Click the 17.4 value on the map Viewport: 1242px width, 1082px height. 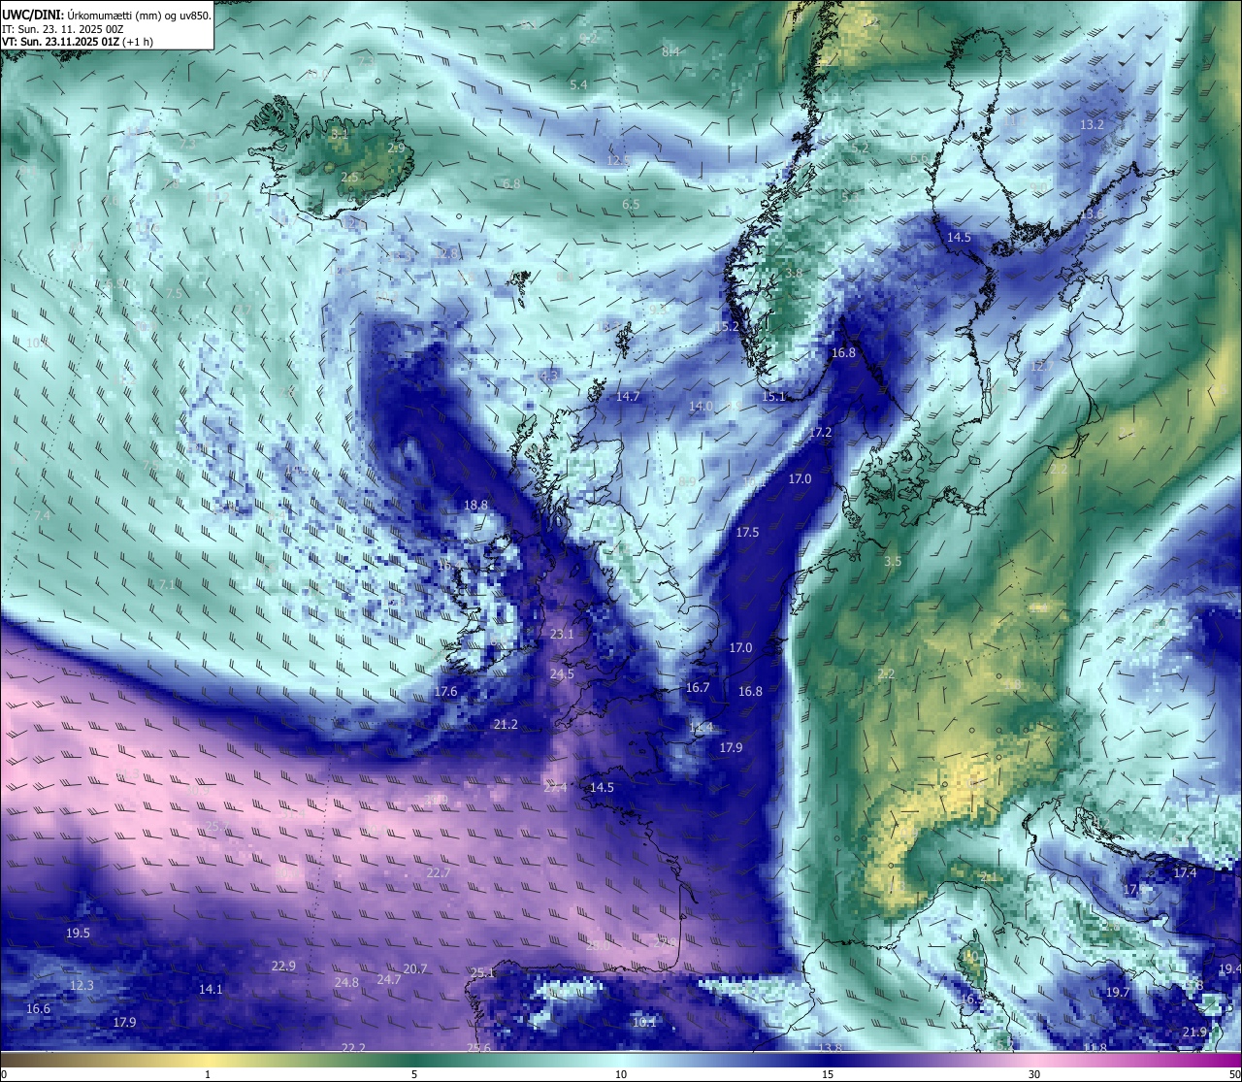click(1185, 872)
